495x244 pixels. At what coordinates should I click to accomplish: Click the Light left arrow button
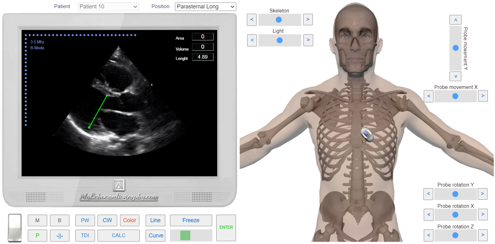pos(252,40)
